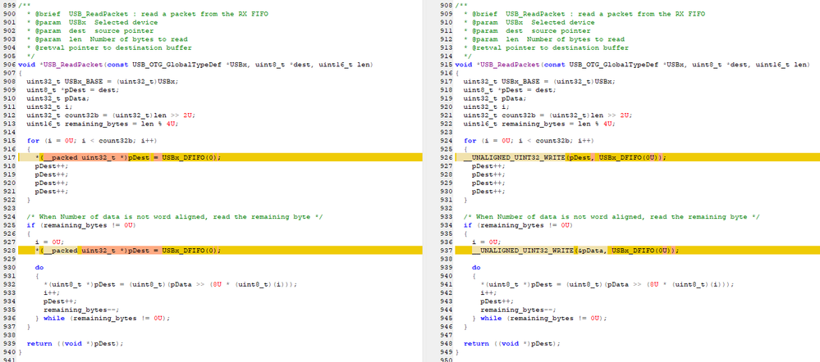Click the return statement in the left pane

75,343
